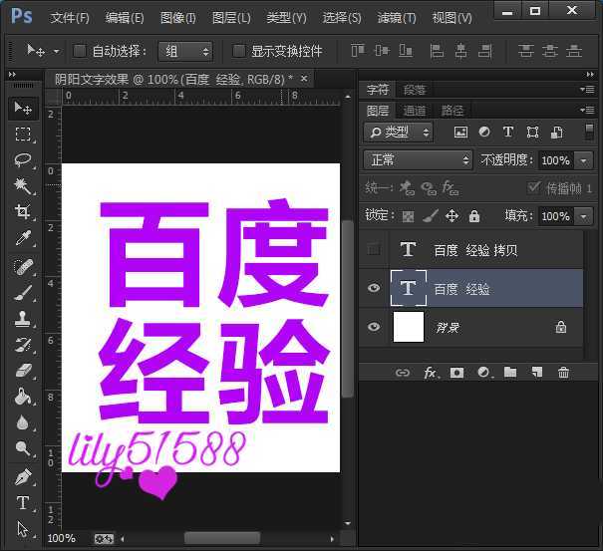Screen dimensions: 603x551
Task: Switch to the 路径 tab
Action: [452, 111]
